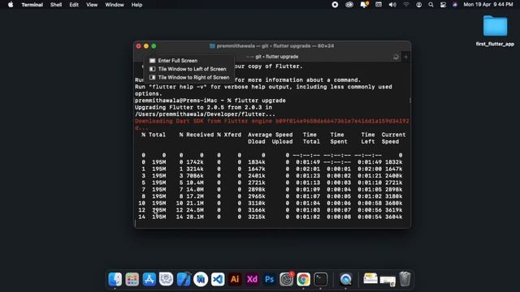Image resolution: width=520 pixels, height=292 pixels.
Task: Open System Preferences with red badge
Action: pyautogui.click(x=287, y=279)
